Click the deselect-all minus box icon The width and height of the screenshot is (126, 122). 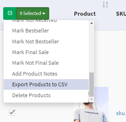pos(10,13)
